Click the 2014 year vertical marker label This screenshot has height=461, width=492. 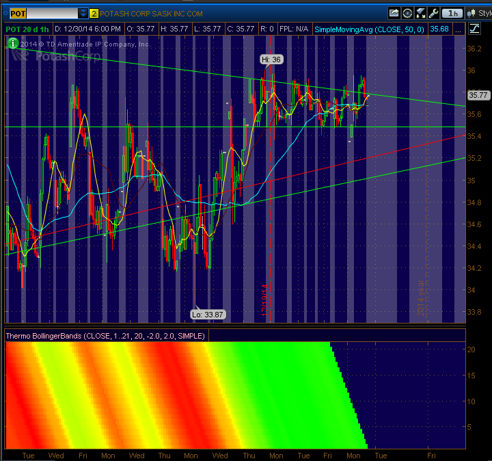coord(421,298)
